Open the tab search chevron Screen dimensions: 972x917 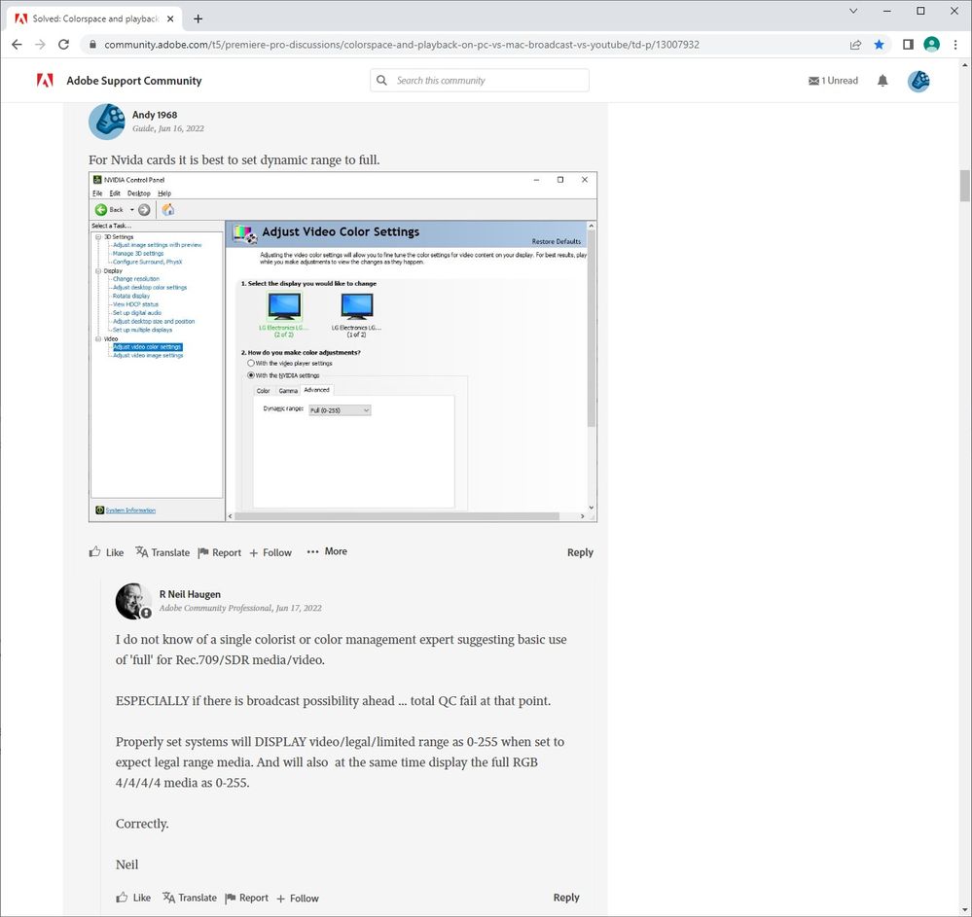(853, 11)
